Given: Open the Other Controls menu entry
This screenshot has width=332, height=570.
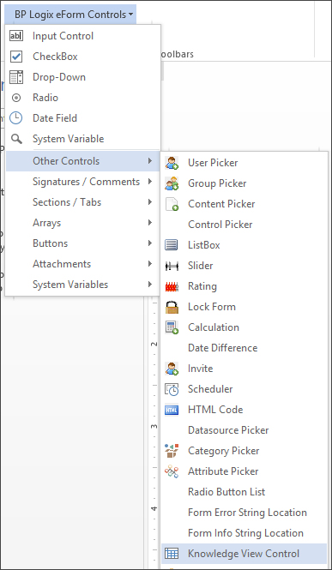Looking at the screenshot, I should [83, 160].
